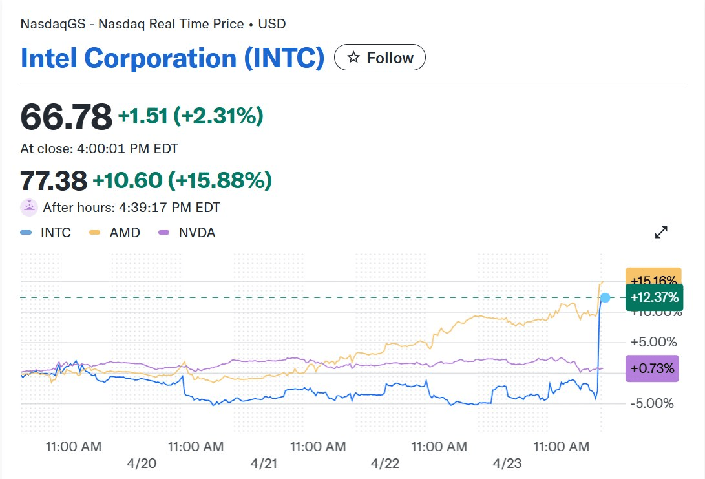Select the purple +0.73% NVDA badge
Image resolution: width=705 pixels, height=479 pixels.
coord(652,369)
